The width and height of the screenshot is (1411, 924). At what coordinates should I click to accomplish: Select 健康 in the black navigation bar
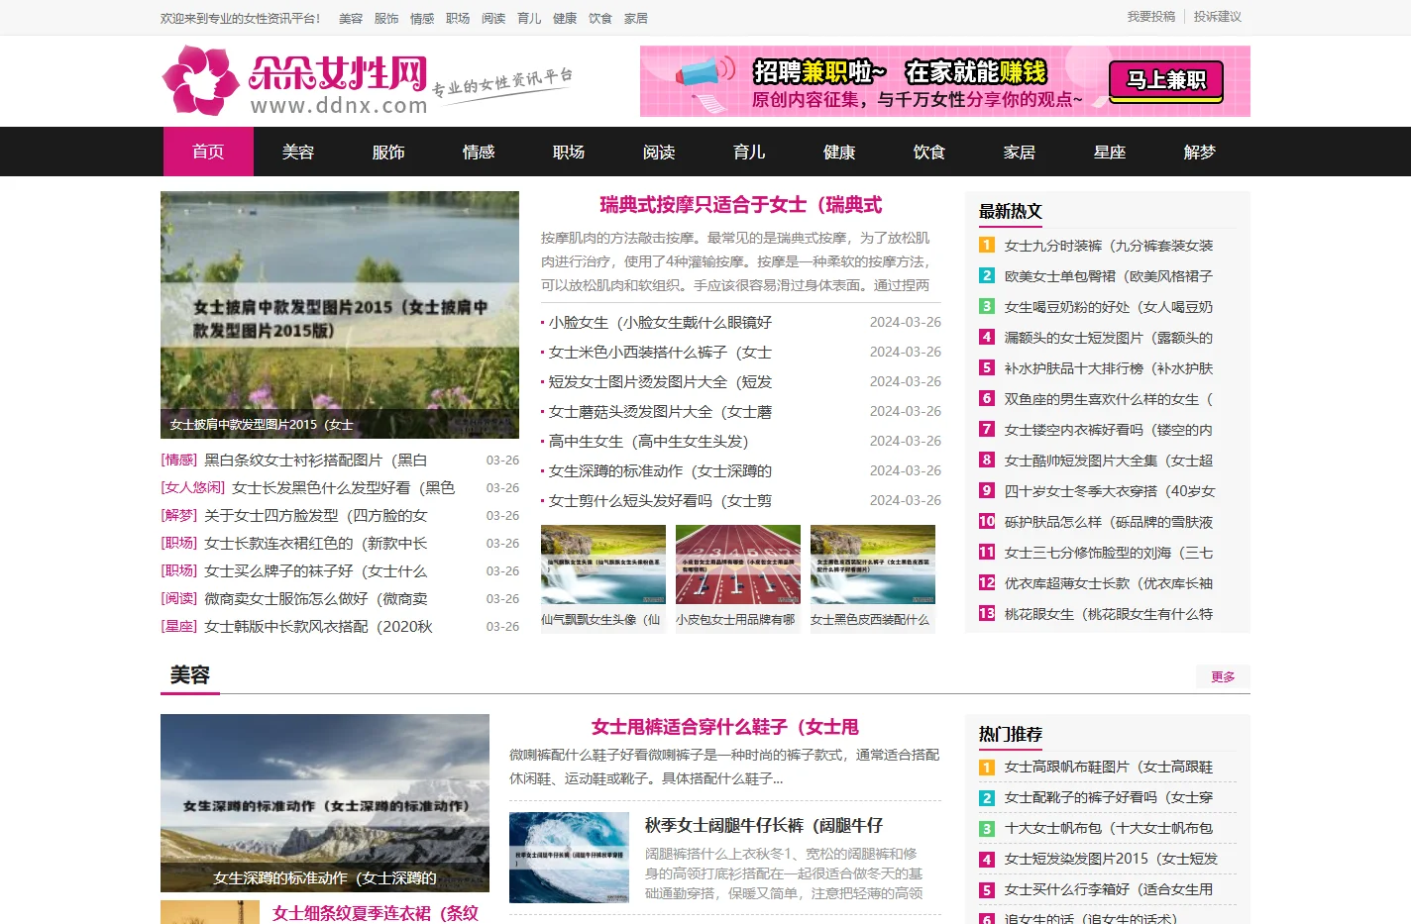click(839, 152)
